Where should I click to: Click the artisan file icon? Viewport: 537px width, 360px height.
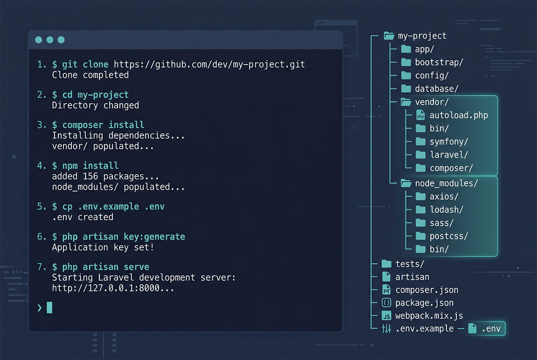386,277
